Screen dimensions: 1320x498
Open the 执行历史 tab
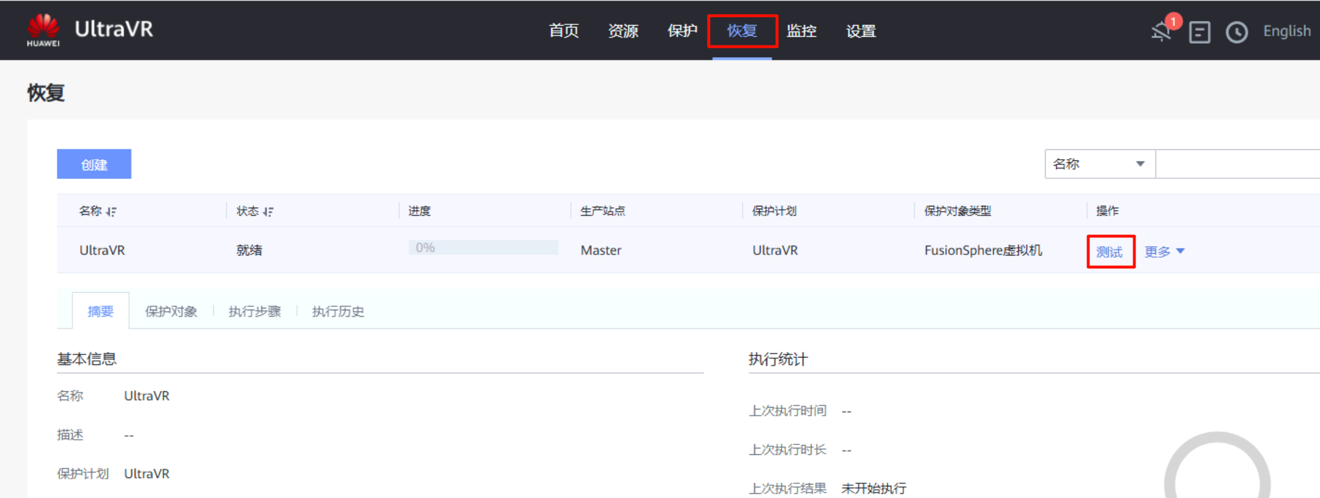(x=338, y=311)
